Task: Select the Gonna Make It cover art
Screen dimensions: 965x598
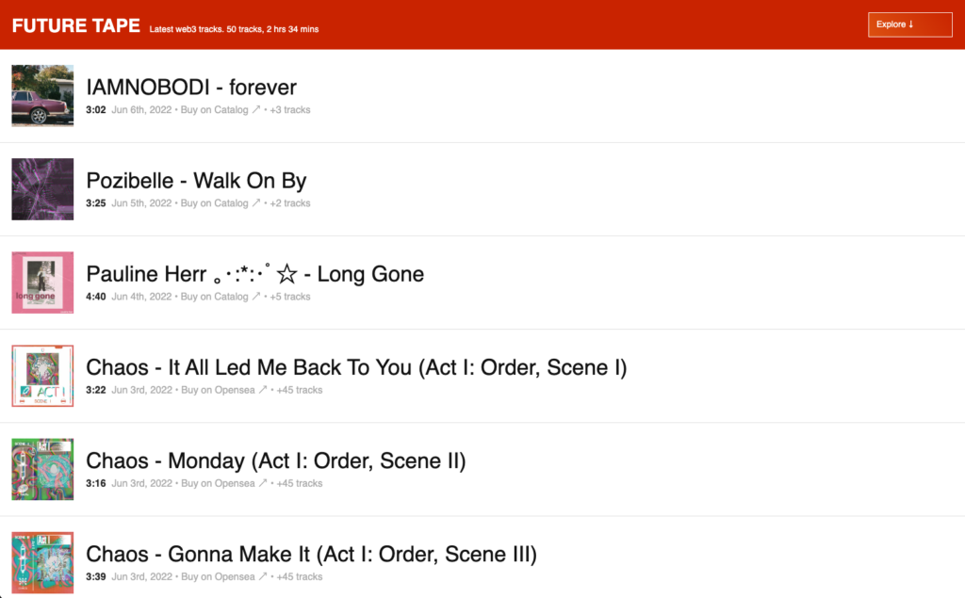Action: (x=42, y=563)
